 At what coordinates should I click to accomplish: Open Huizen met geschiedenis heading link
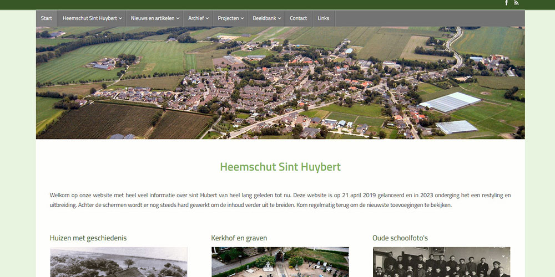coord(88,238)
